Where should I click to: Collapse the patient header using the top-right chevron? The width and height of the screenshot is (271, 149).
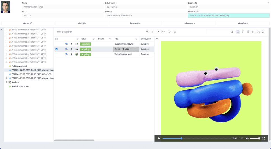[268, 3]
